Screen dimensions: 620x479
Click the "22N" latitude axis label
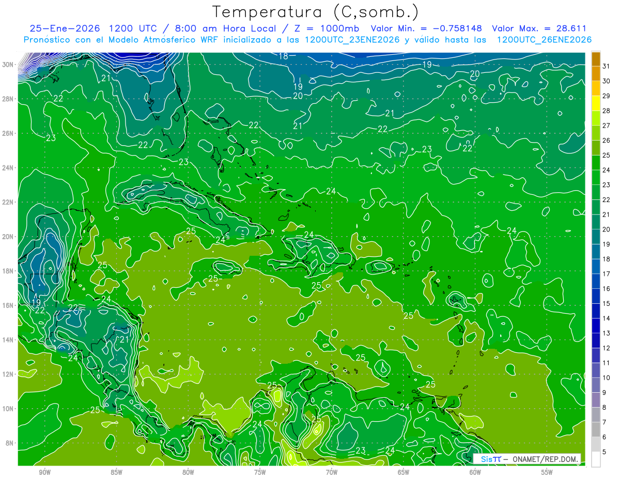coord(8,202)
